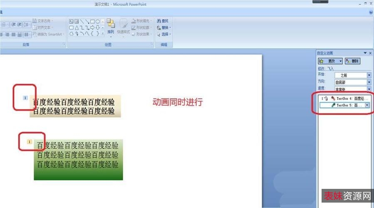Screen dimensions: 374x208
Task: Insert the Left Brace shape
Action: [92, 34]
